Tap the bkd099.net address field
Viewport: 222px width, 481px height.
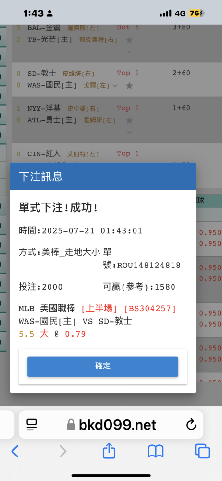click(x=111, y=425)
